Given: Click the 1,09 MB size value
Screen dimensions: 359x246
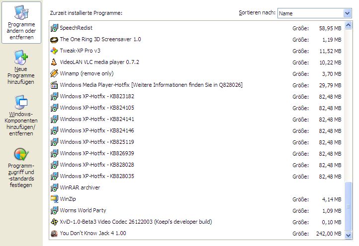Looking at the screenshot, I should [332, 211].
